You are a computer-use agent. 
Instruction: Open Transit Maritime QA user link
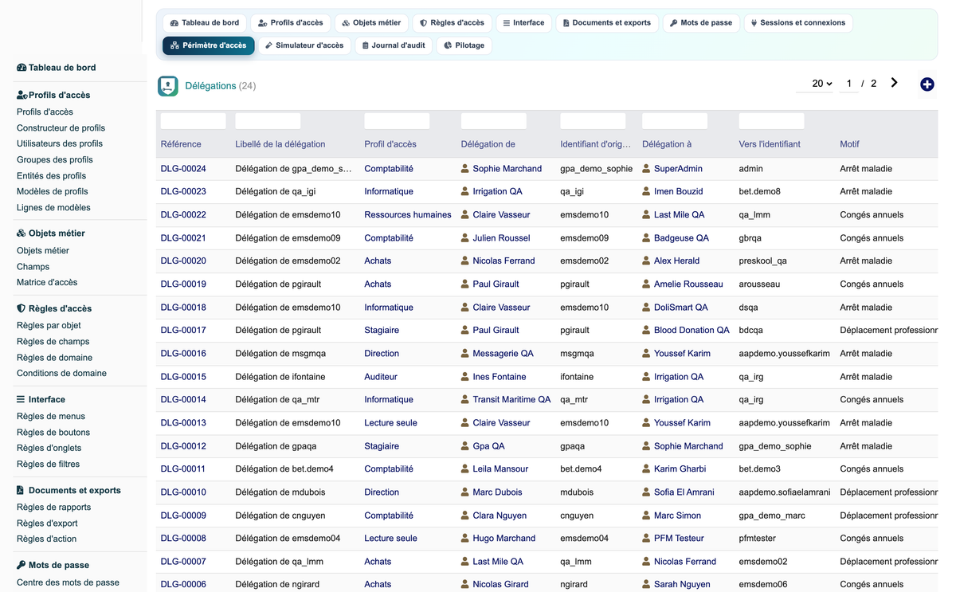coord(511,400)
